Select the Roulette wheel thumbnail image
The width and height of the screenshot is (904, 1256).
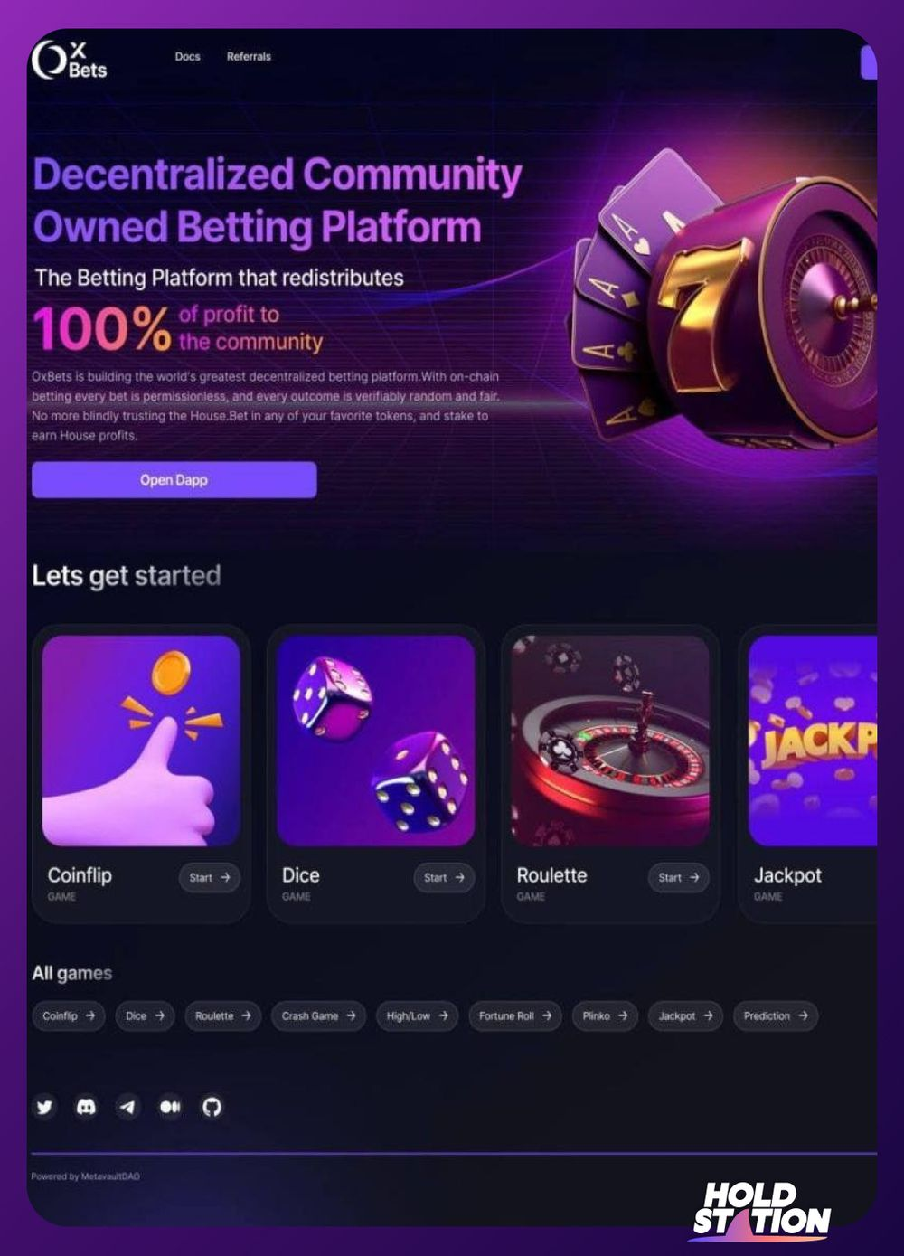pyautogui.click(x=610, y=741)
